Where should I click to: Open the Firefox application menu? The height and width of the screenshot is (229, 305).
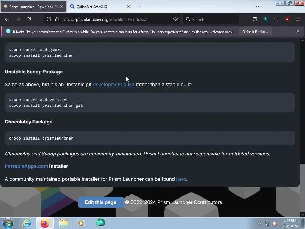pos(298,19)
